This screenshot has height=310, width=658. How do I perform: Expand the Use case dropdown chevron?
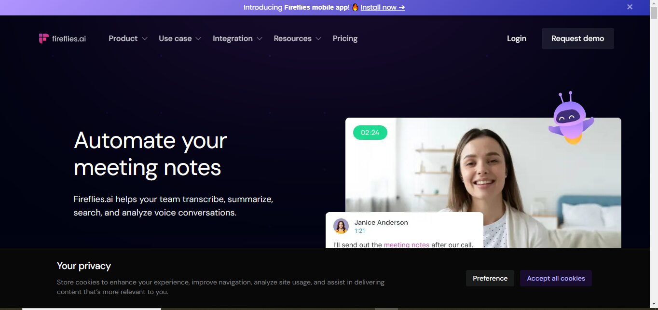click(198, 39)
